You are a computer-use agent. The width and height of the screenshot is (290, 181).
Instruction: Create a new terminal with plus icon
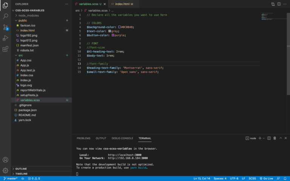coord(260,138)
